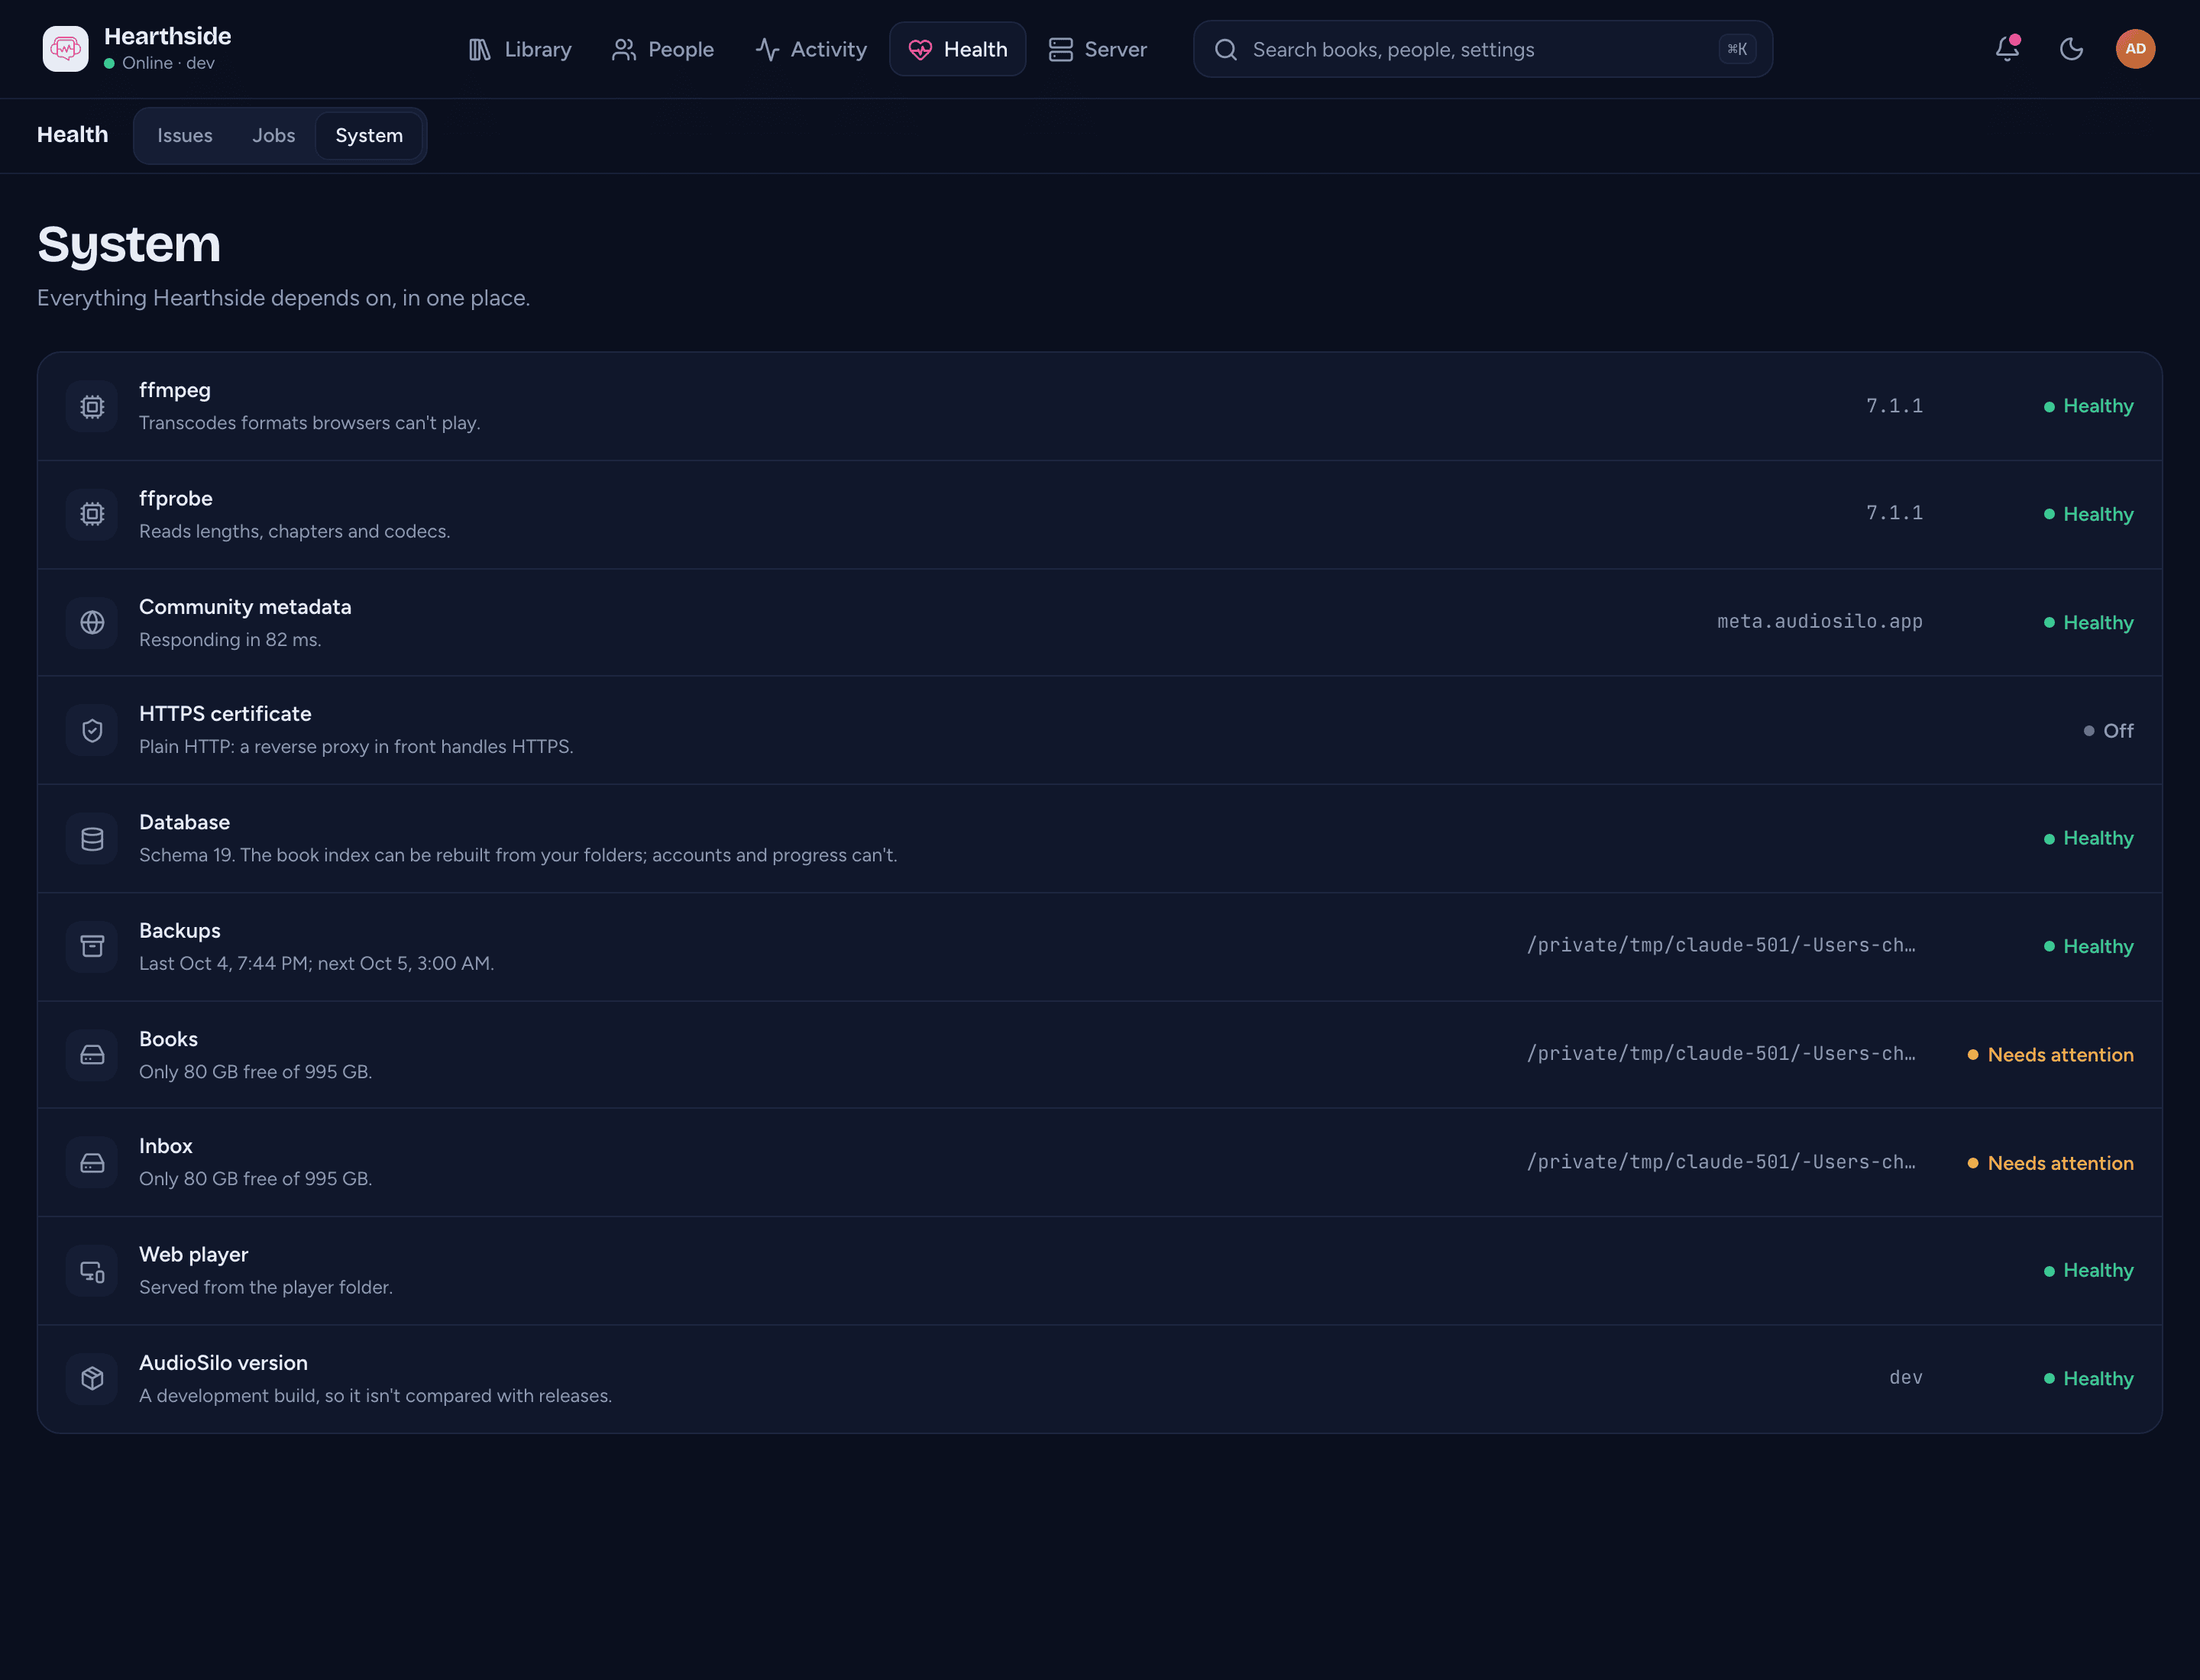Open the Server section

click(x=1098, y=49)
